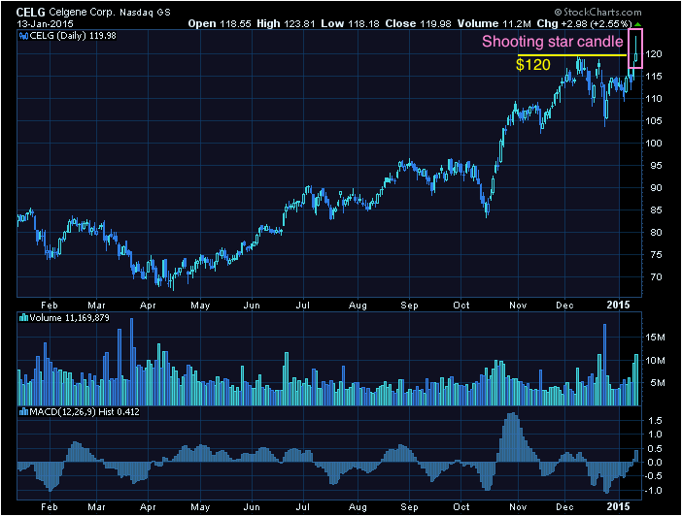The image size is (682, 516).
Task: Click Sep on the MACD panel time axis
Action: point(409,507)
